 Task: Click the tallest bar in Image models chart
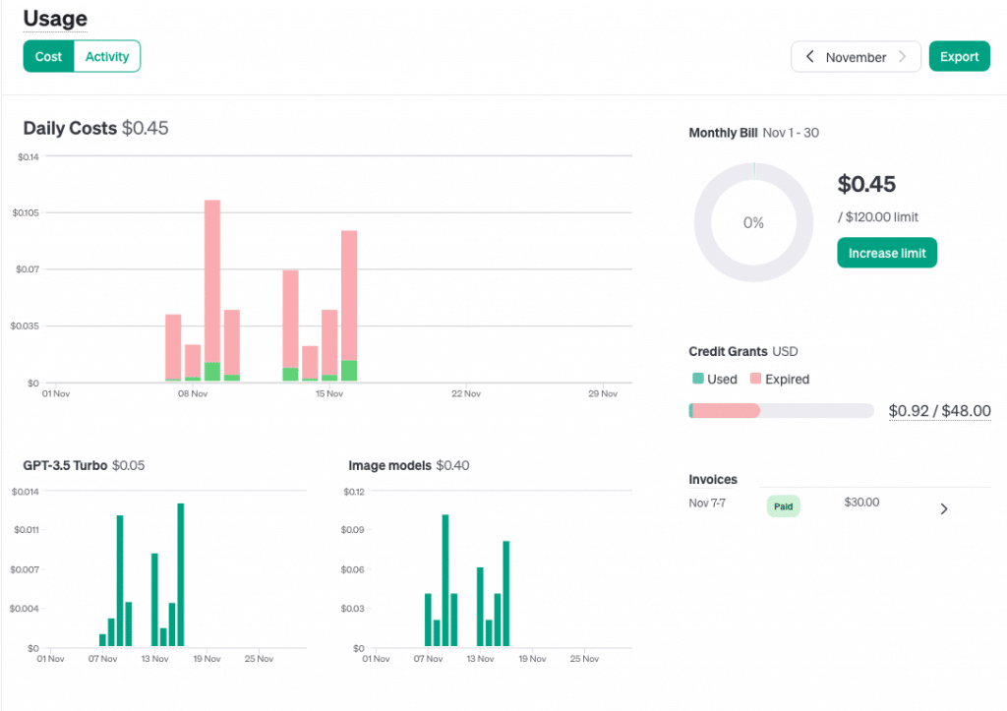tap(445, 580)
